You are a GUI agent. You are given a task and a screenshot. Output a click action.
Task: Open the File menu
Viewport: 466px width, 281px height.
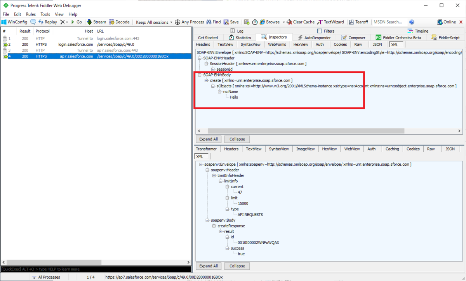6,14
